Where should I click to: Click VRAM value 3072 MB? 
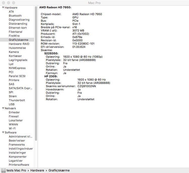point(78,30)
